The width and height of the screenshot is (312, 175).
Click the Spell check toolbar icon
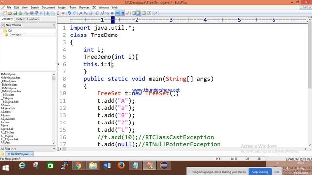pyautogui.click(x=37, y=13)
